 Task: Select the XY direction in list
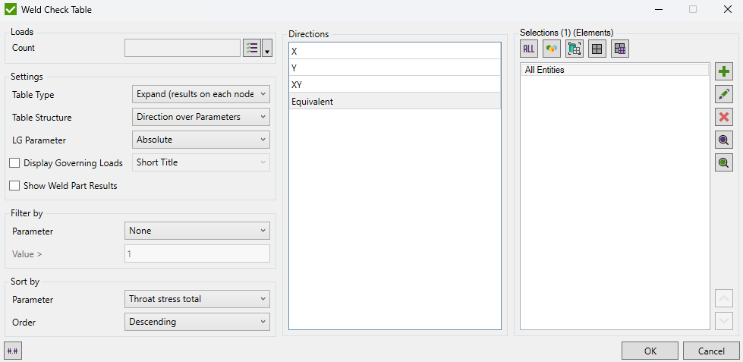[395, 84]
